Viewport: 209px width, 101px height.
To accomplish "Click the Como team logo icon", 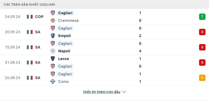I will pos(53,82).
